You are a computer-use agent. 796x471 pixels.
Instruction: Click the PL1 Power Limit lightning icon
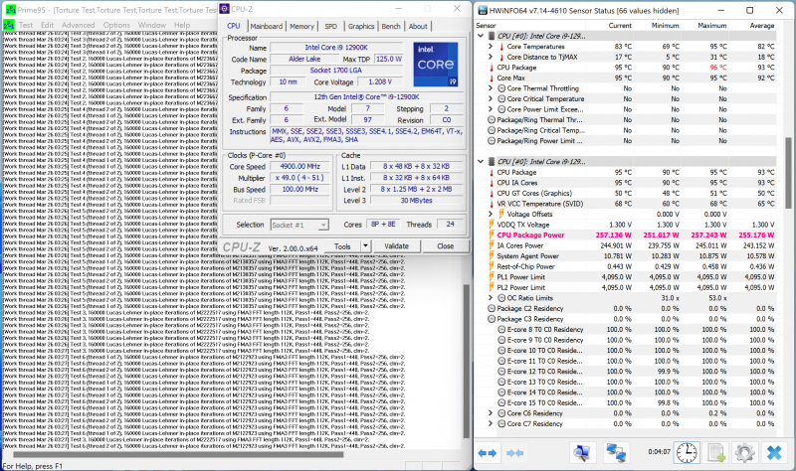(492, 277)
